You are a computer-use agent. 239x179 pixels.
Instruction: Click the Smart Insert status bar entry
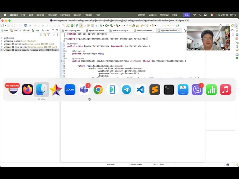(136, 164)
